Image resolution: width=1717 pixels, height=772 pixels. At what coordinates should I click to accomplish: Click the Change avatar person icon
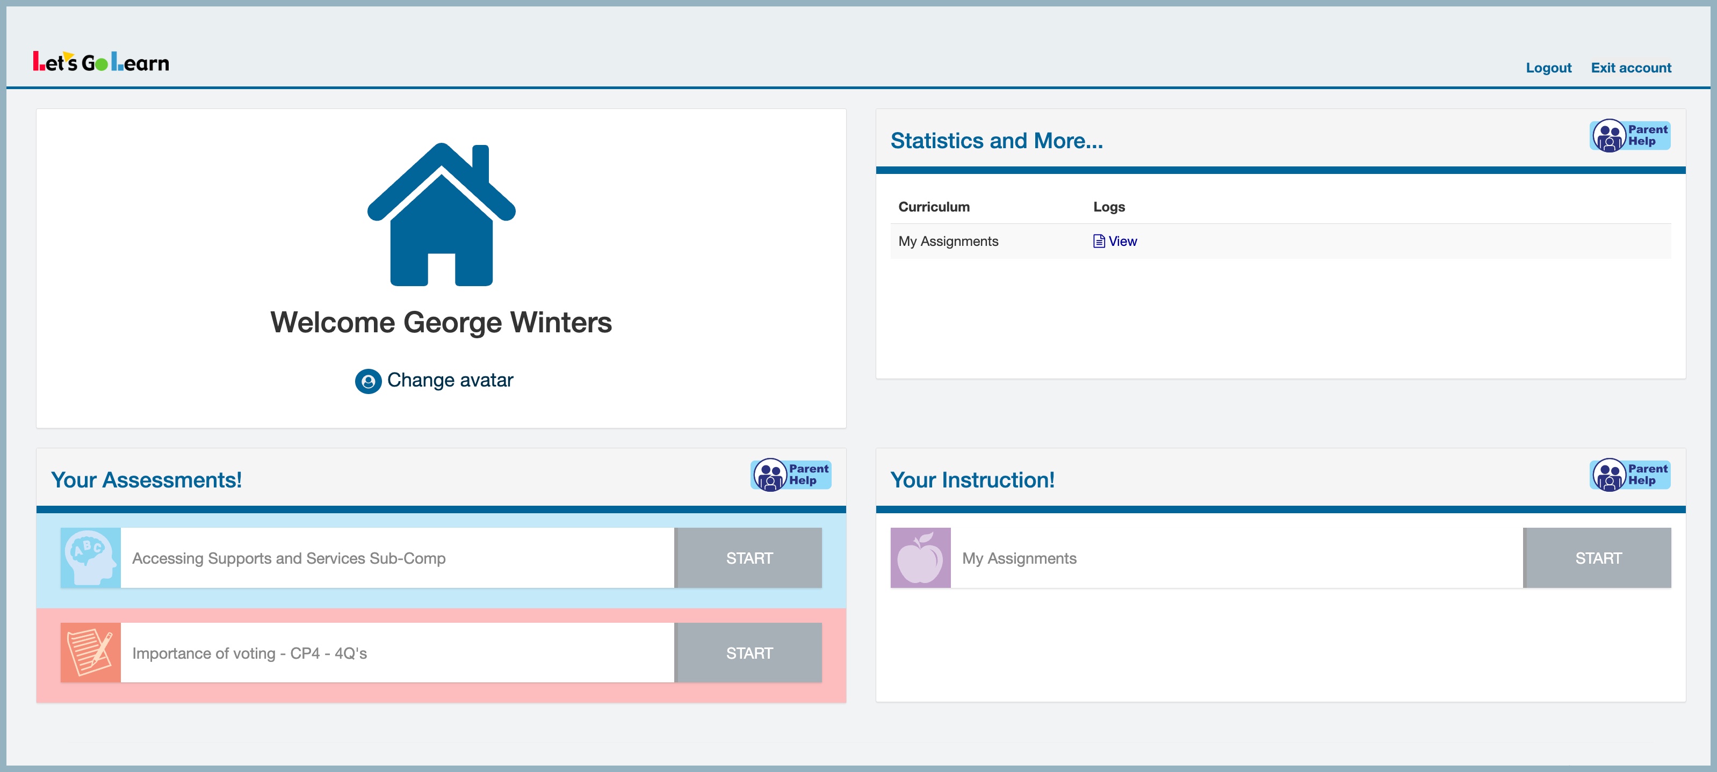coord(368,381)
